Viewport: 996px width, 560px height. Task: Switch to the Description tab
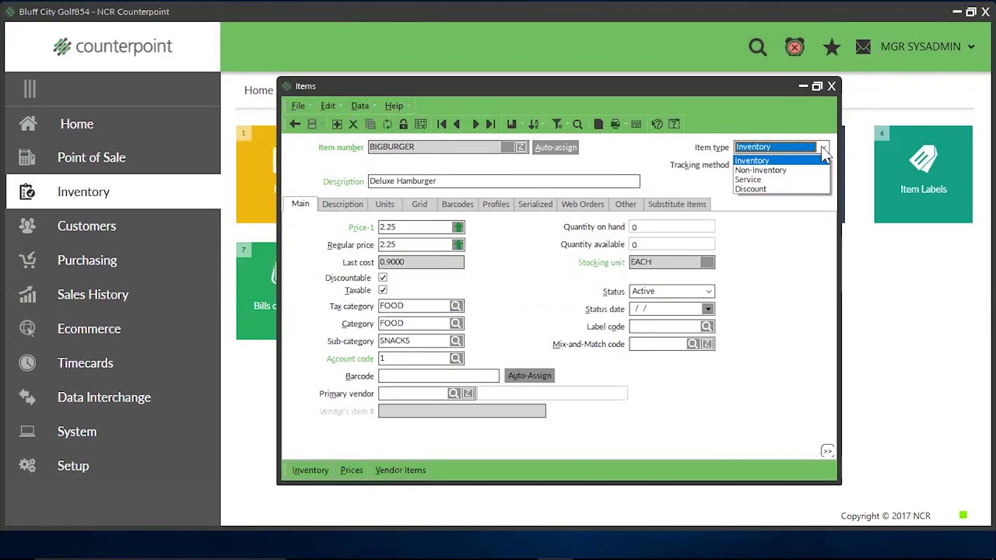(342, 205)
